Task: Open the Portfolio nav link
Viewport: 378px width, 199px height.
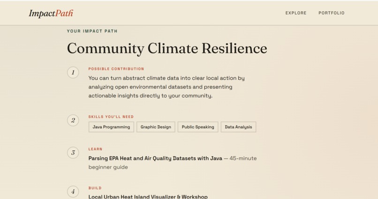Action: tap(332, 13)
